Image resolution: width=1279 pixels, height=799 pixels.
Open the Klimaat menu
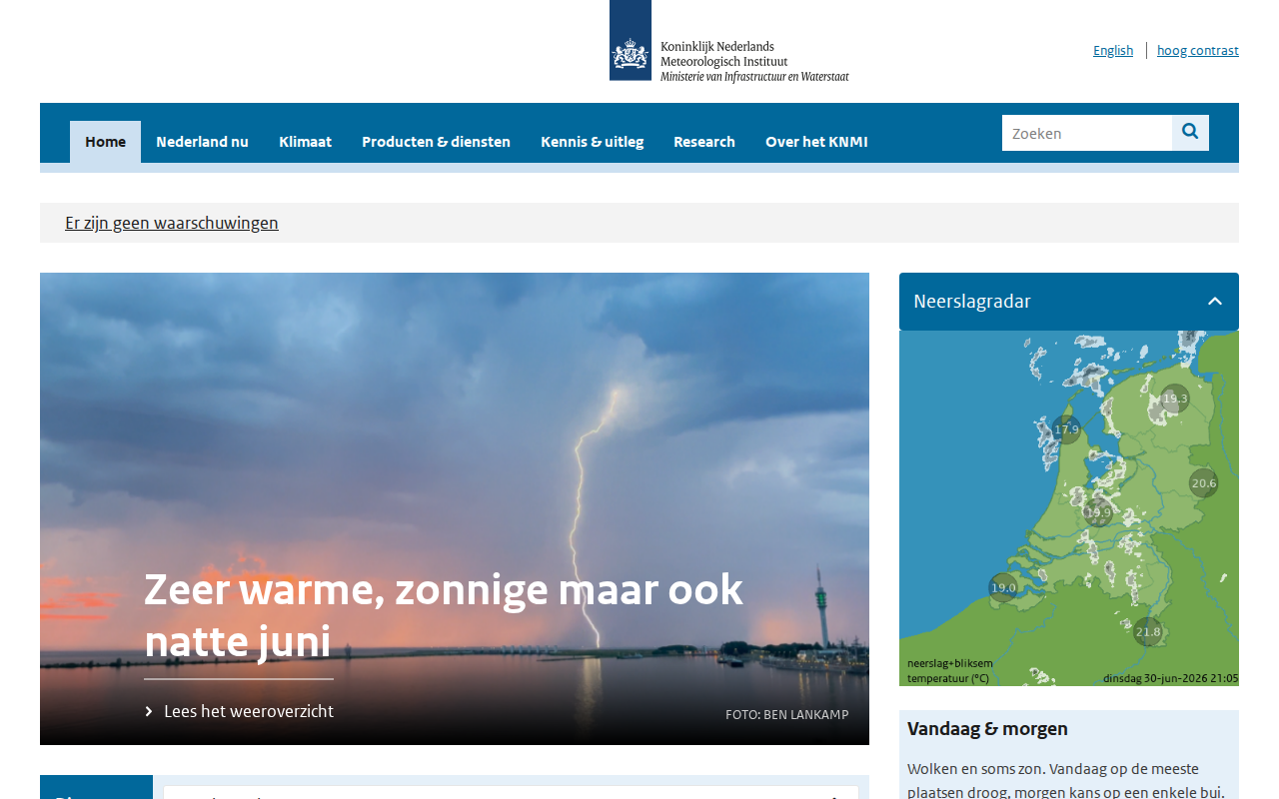tap(305, 142)
